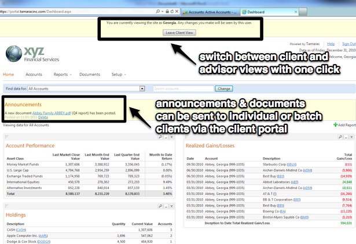Click the Current Value header in Holdings
Image resolution: width=356 pixels, height=244 pixels.
click(x=142, y=224)
